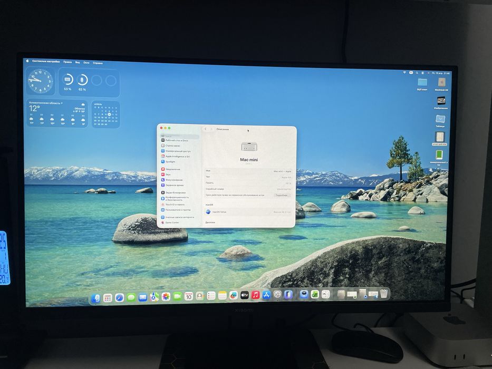
Task: Select the Macintosh HD desktop icon
Action: tap(441, 84)
